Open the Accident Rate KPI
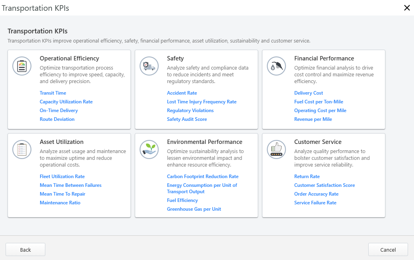 pos(182,93)
